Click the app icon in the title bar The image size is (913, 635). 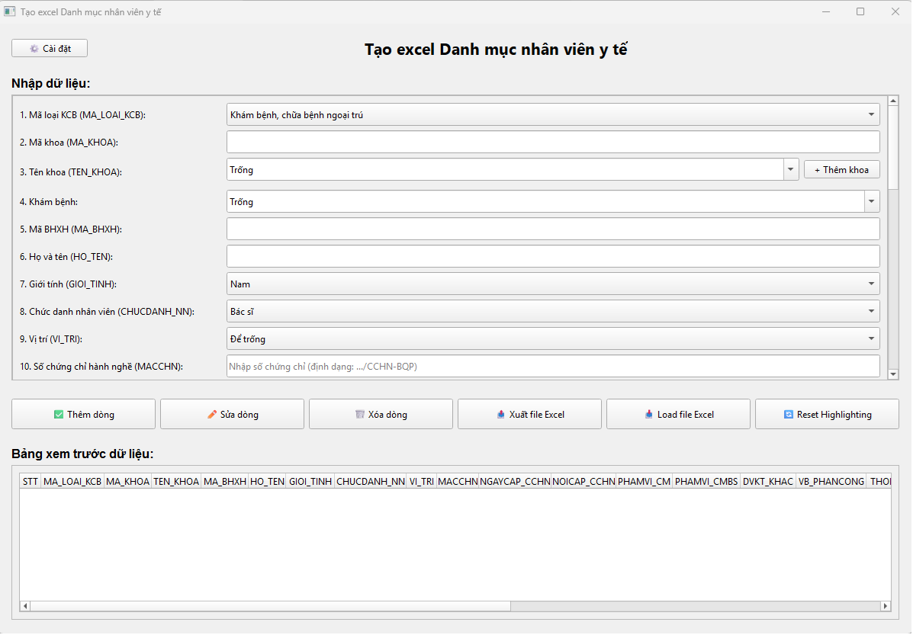point(10,12)
